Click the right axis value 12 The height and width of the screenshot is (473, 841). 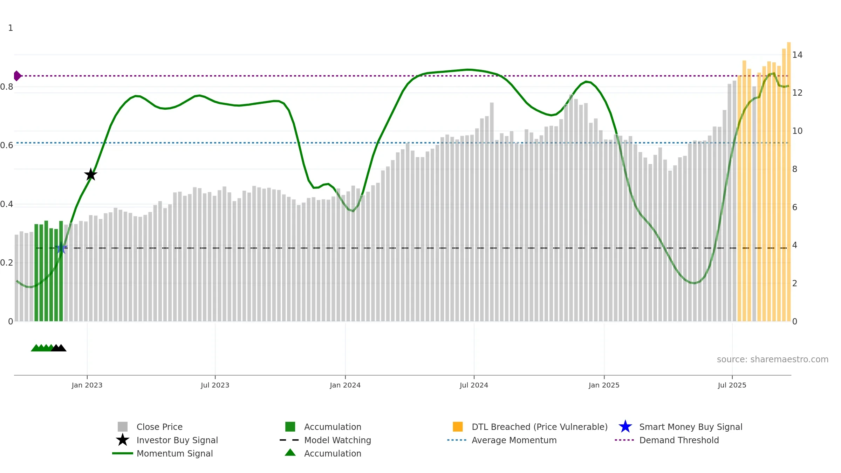point(797,93)
